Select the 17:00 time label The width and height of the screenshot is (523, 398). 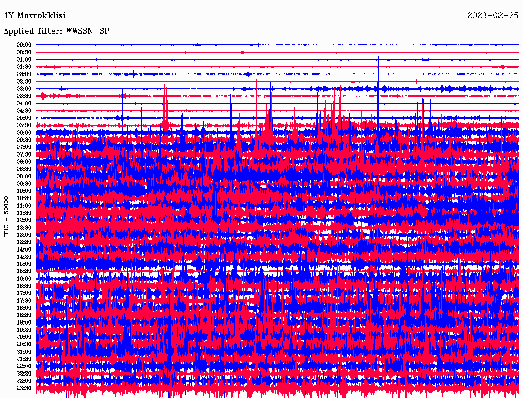click(x=24, y=293)
